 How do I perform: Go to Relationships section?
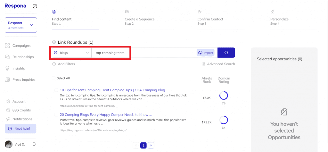click(23, 57)
